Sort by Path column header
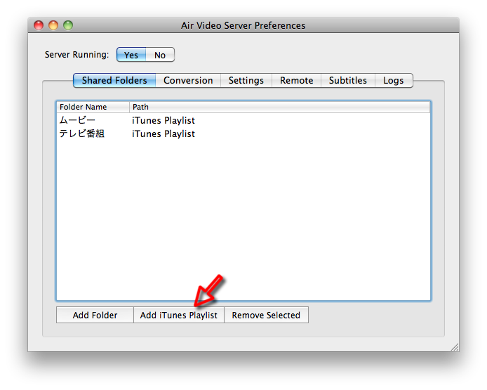487x390 pixels. [279, 107]
